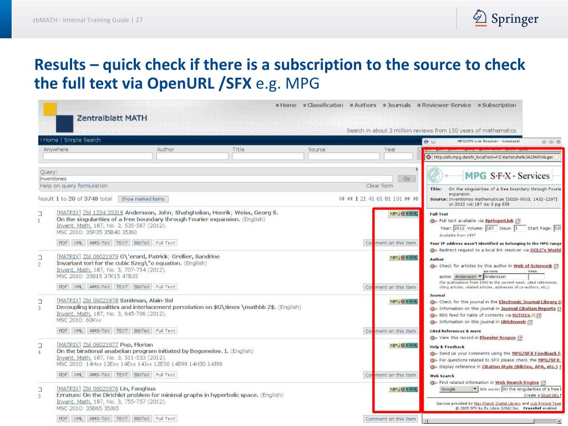This screenshot has height=426, width=568.
Task: Focus the Anywhere search field
Action: point(98,156)
